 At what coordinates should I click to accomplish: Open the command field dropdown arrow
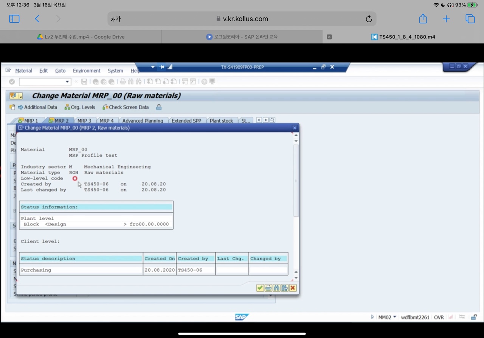pyautogui.click(x=67, y=82)
